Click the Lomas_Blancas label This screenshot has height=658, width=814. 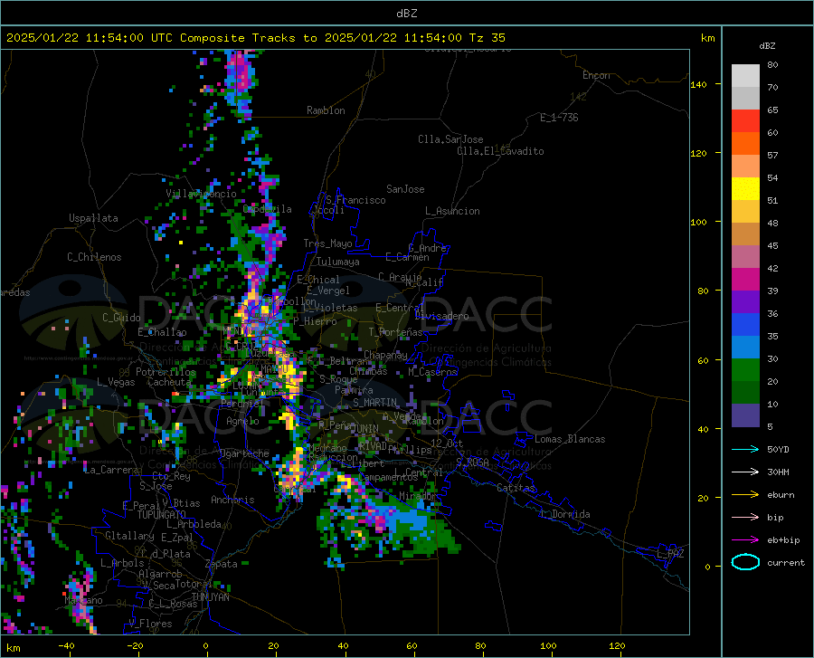click(570, 439)
